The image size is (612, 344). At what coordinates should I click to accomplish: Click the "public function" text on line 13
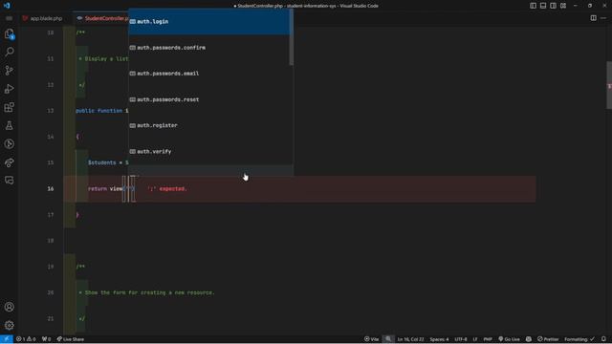98,111
